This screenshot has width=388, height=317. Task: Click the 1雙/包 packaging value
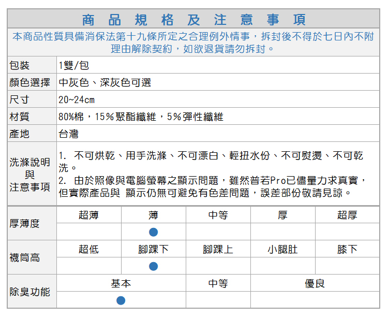[74, 65]
